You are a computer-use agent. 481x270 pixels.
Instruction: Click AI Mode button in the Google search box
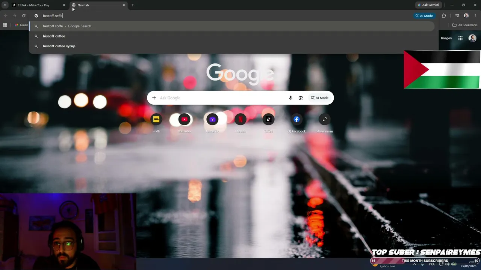point(320,98)
